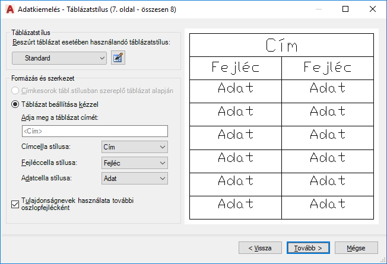This screenshot has height=264, width=387.
Task: Click the table title input field
Action: click(94, 131)
